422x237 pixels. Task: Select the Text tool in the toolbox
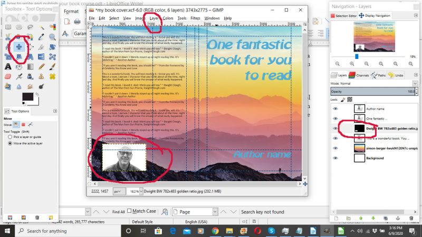[7, 66]
